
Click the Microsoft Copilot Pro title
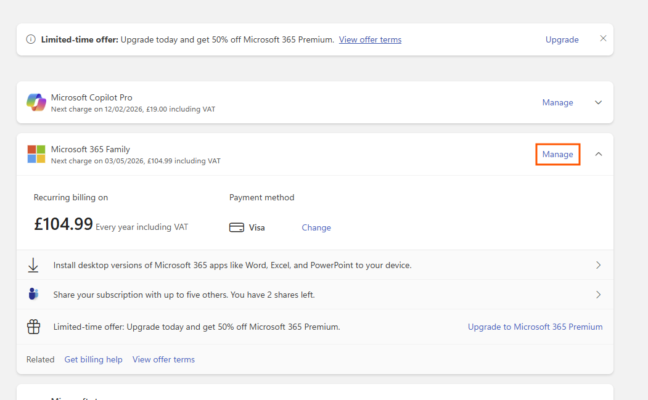(92, 97)
